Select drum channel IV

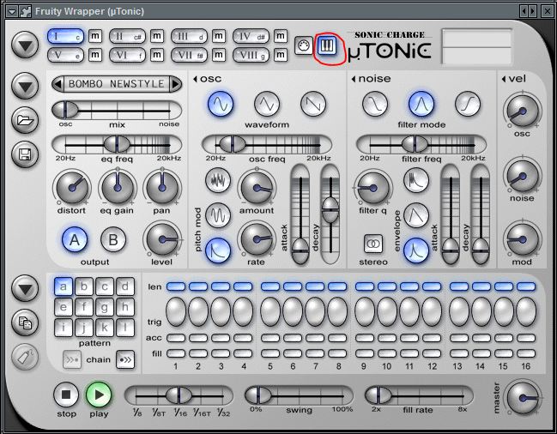251,37
